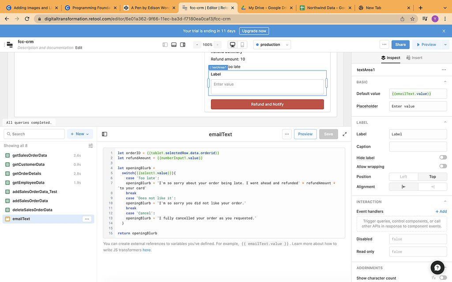Click the right panel layout icon

click(x=183, y=45)
